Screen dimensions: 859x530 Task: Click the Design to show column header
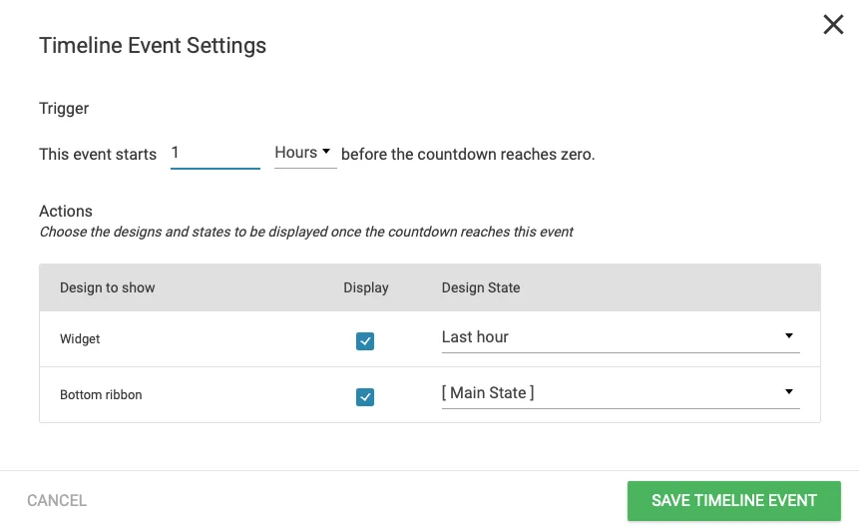(108, 287)
